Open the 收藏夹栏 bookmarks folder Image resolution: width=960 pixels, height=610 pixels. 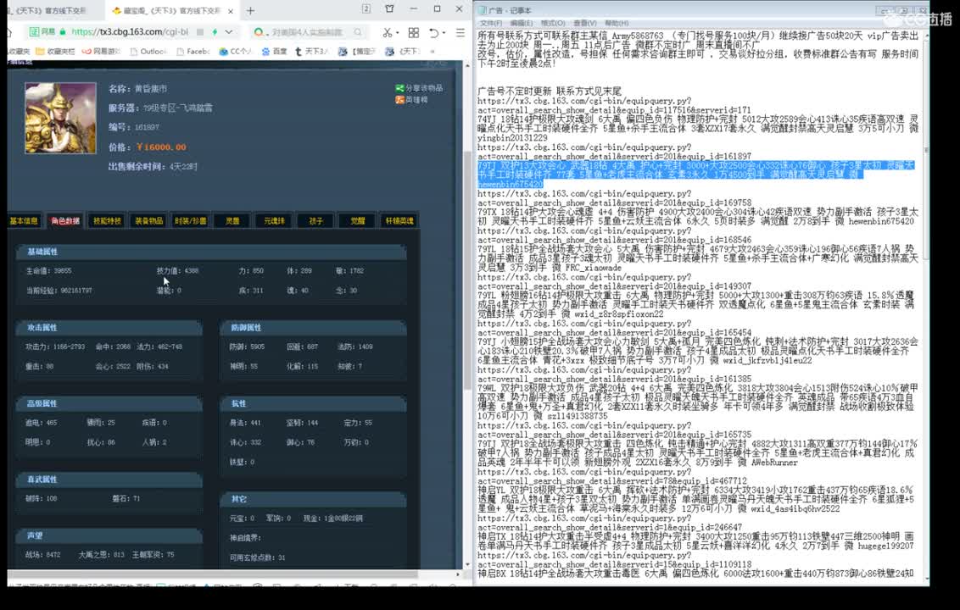[x=56, y=52]
